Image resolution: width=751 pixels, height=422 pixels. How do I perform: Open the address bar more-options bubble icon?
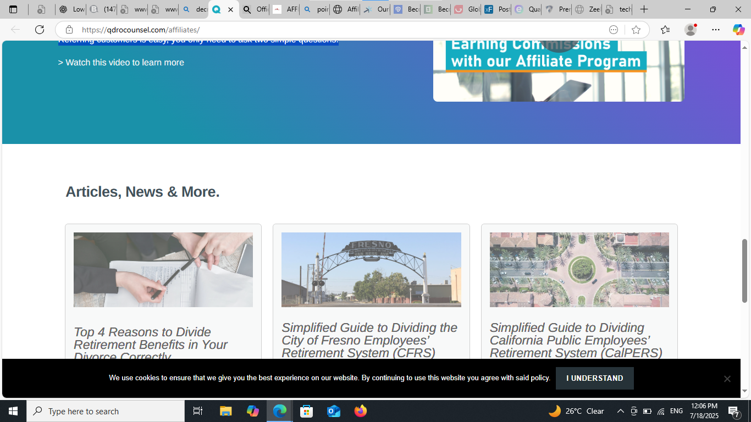point(614,30)
